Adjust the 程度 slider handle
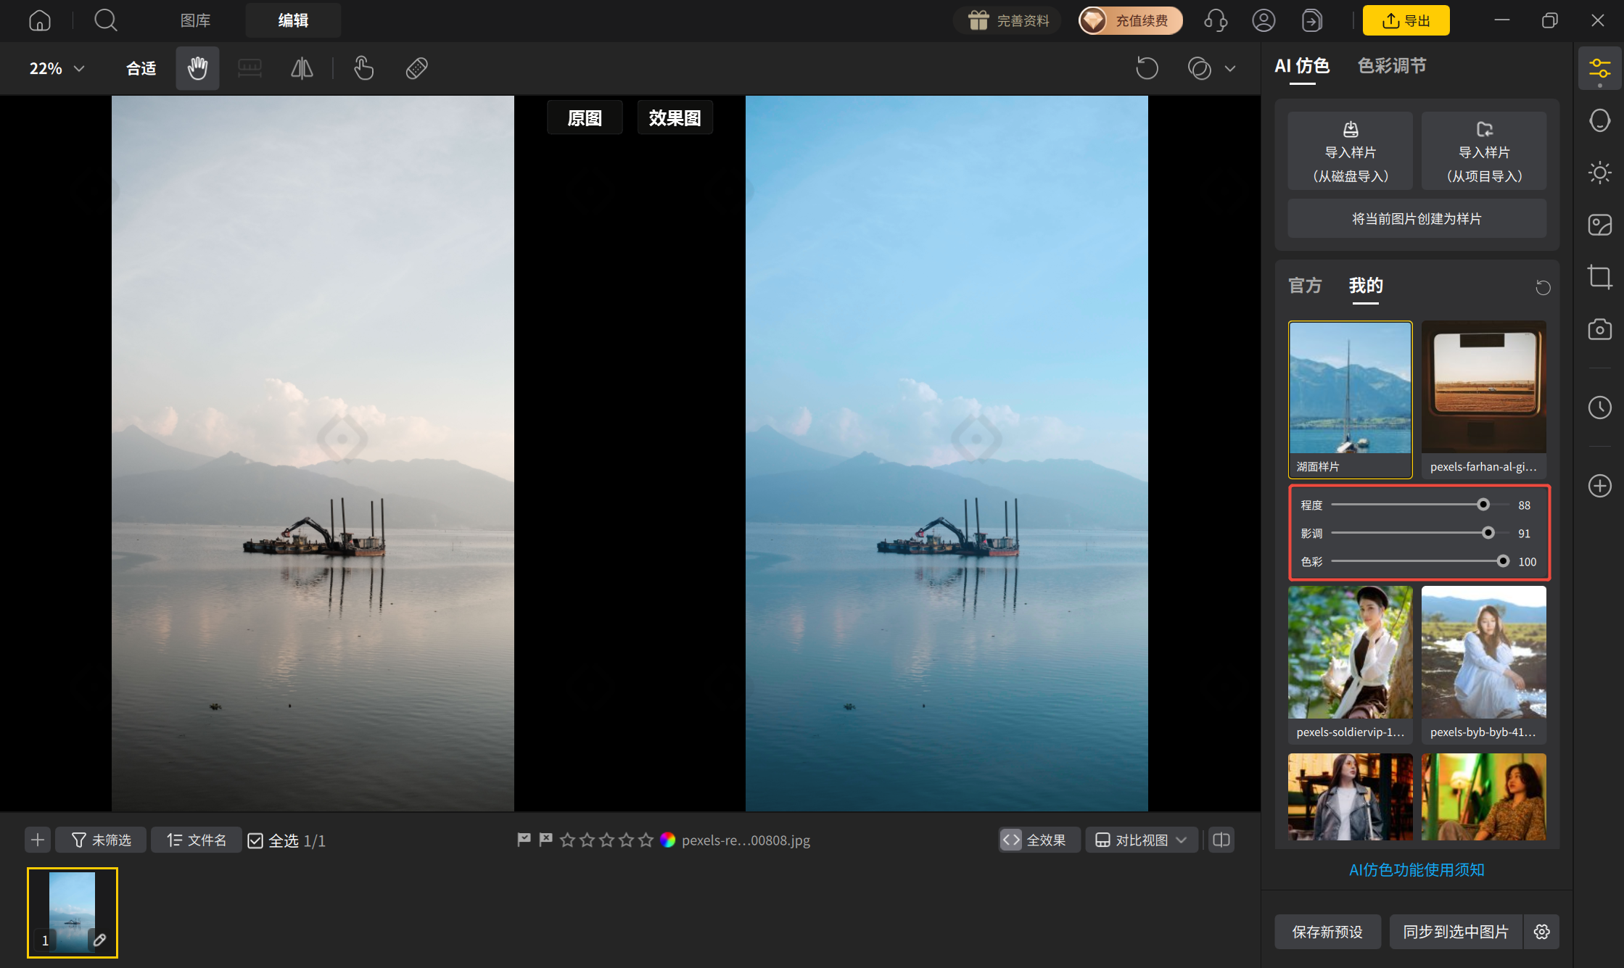 click(x=1483, y=505)
